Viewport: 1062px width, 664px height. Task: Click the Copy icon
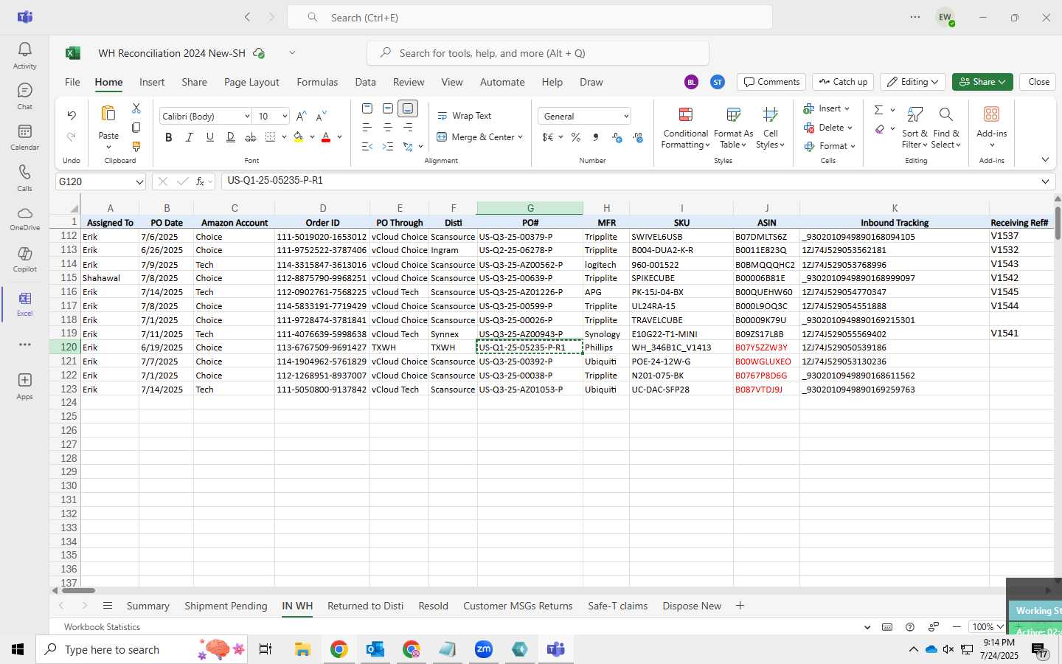(x=136, y=128)
